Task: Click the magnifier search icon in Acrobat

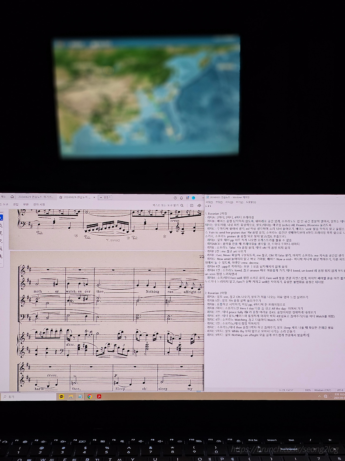Action: [x=182, y=205]
